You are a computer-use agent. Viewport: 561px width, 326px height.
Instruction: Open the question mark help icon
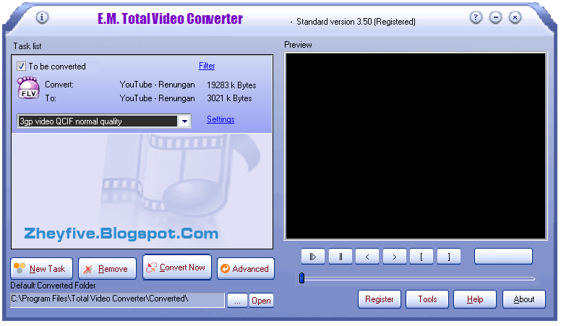(476, 17)
